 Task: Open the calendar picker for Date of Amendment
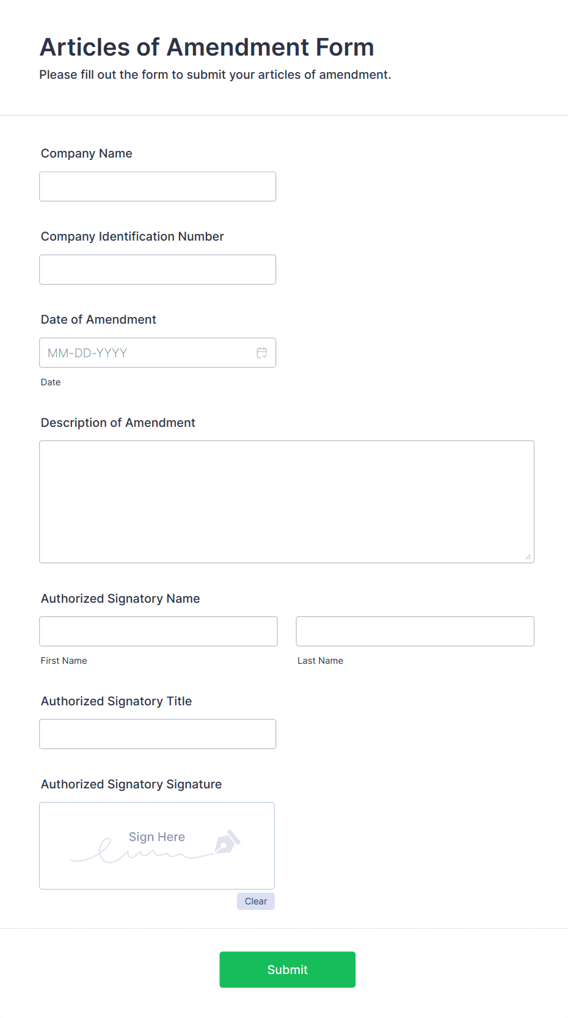coord(262,352)
